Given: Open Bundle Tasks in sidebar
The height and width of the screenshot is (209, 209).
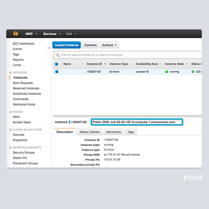Looking at the screenshot, I should [22, 122].
